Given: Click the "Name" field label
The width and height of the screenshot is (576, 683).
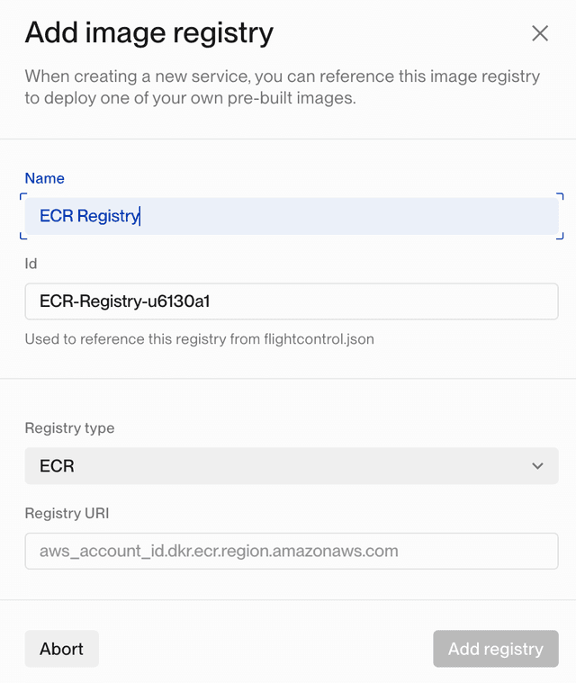Looking at the screenshot, I should 45,178.
